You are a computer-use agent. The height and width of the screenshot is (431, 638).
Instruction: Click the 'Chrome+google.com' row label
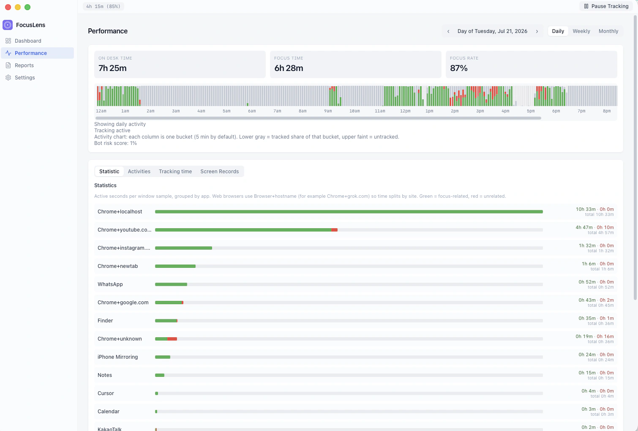tap(123, 303)
